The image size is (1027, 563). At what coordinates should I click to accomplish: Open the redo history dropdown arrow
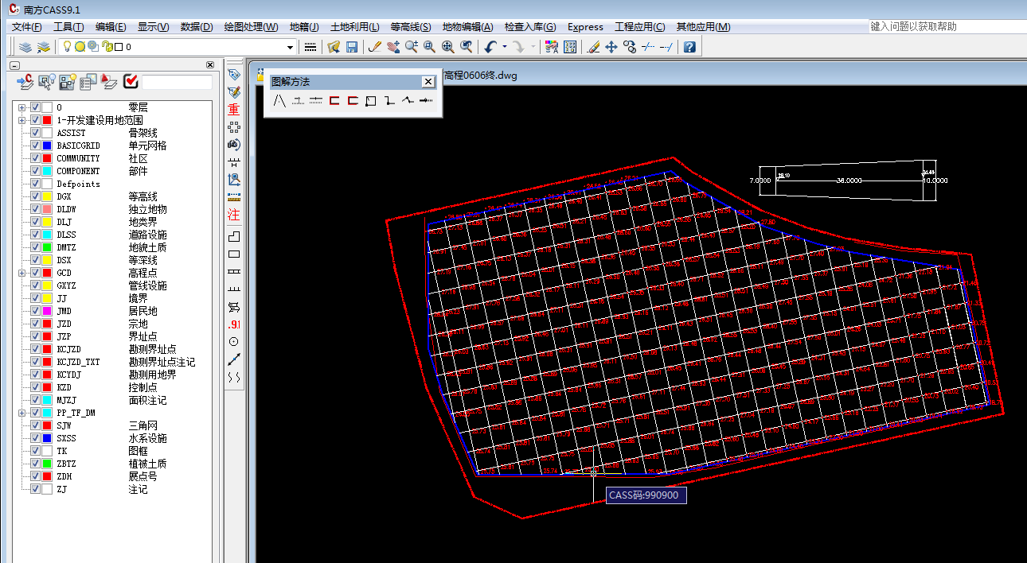click(533, 47)
